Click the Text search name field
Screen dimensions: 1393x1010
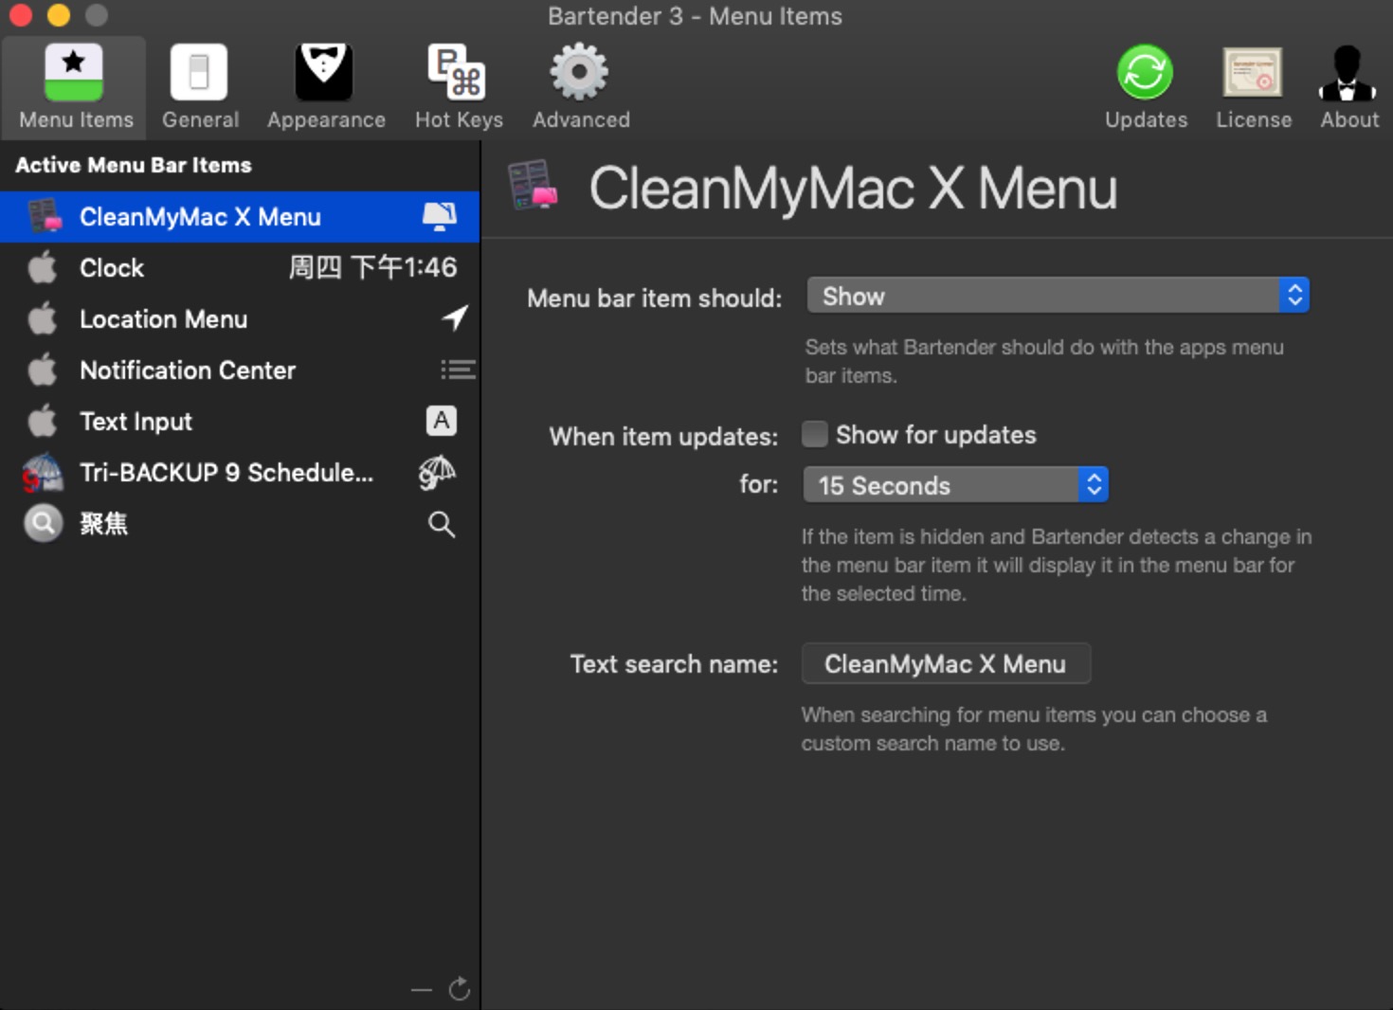(x=946, y=664)
